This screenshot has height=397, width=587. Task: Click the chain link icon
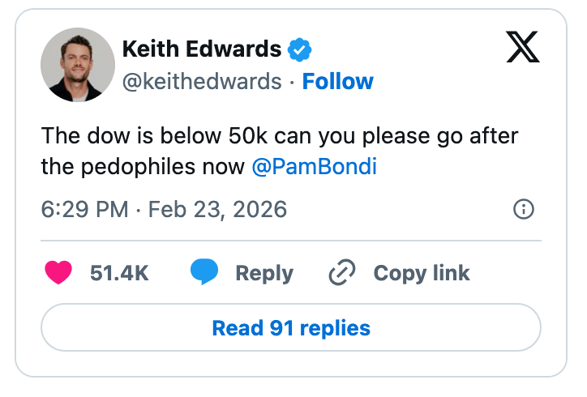click(342, 273)
